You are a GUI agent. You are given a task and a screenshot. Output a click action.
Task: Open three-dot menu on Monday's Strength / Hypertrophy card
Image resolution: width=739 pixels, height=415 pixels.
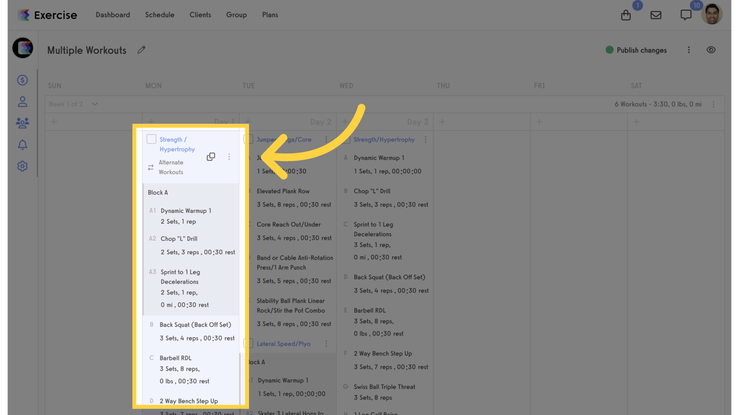(229, 157)
